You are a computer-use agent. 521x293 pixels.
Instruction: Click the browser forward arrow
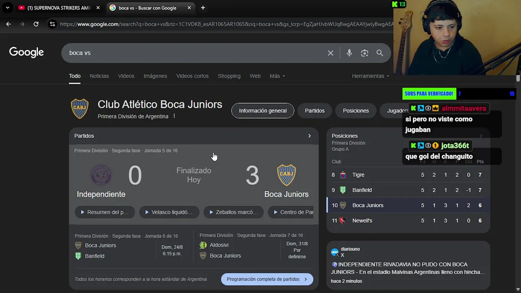tap(22, 24)
